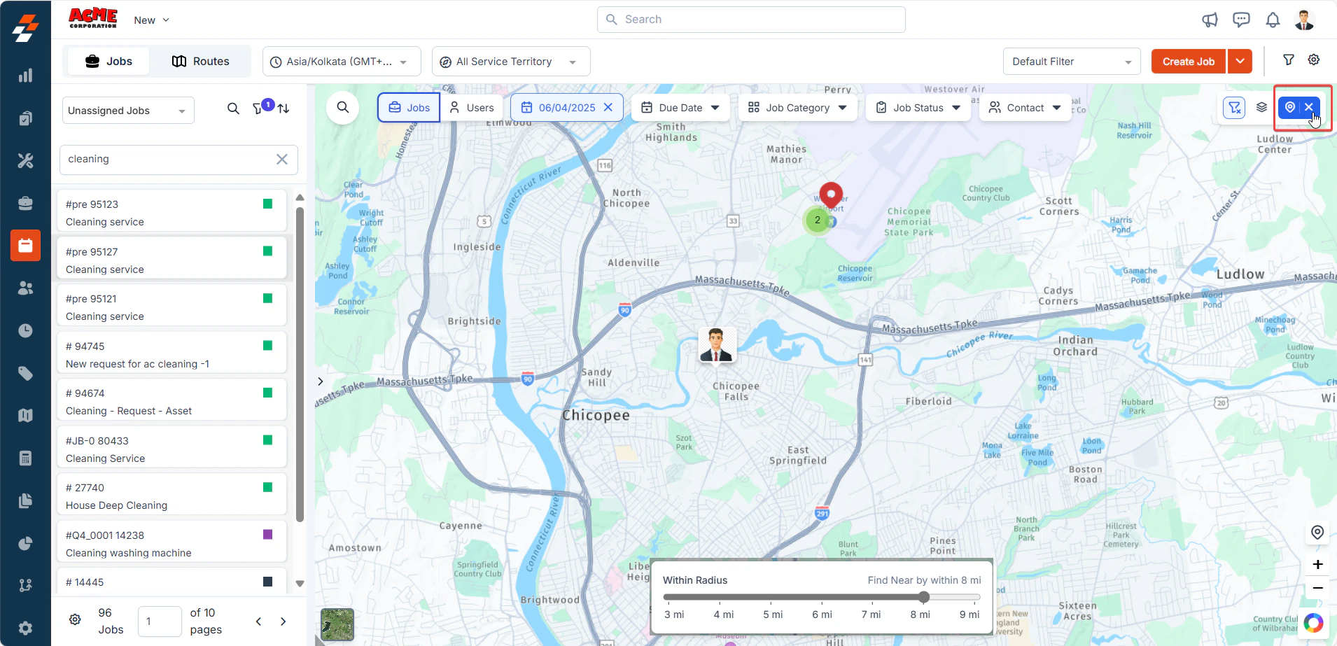1337x646 pixels.
Task: Open the settings gear beside filter icon
Action: [1314, 60]
